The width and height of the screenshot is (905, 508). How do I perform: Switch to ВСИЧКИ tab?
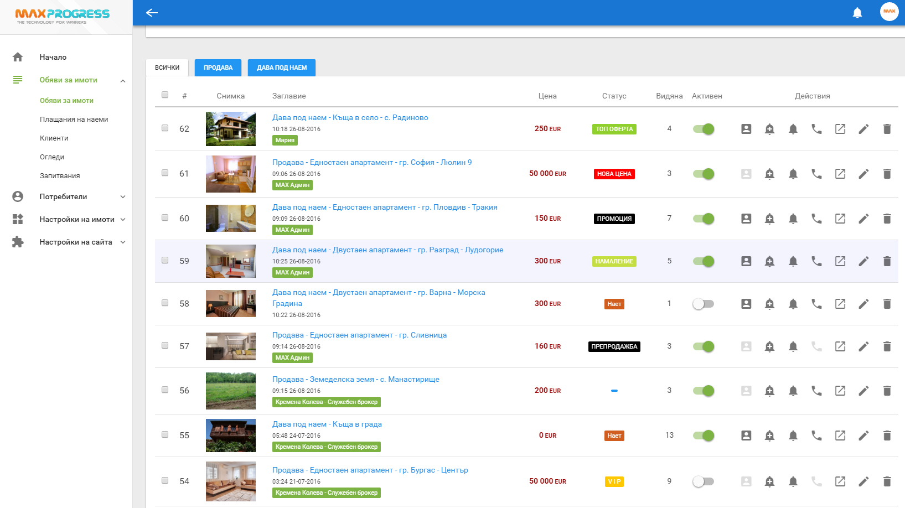point(167,68)
